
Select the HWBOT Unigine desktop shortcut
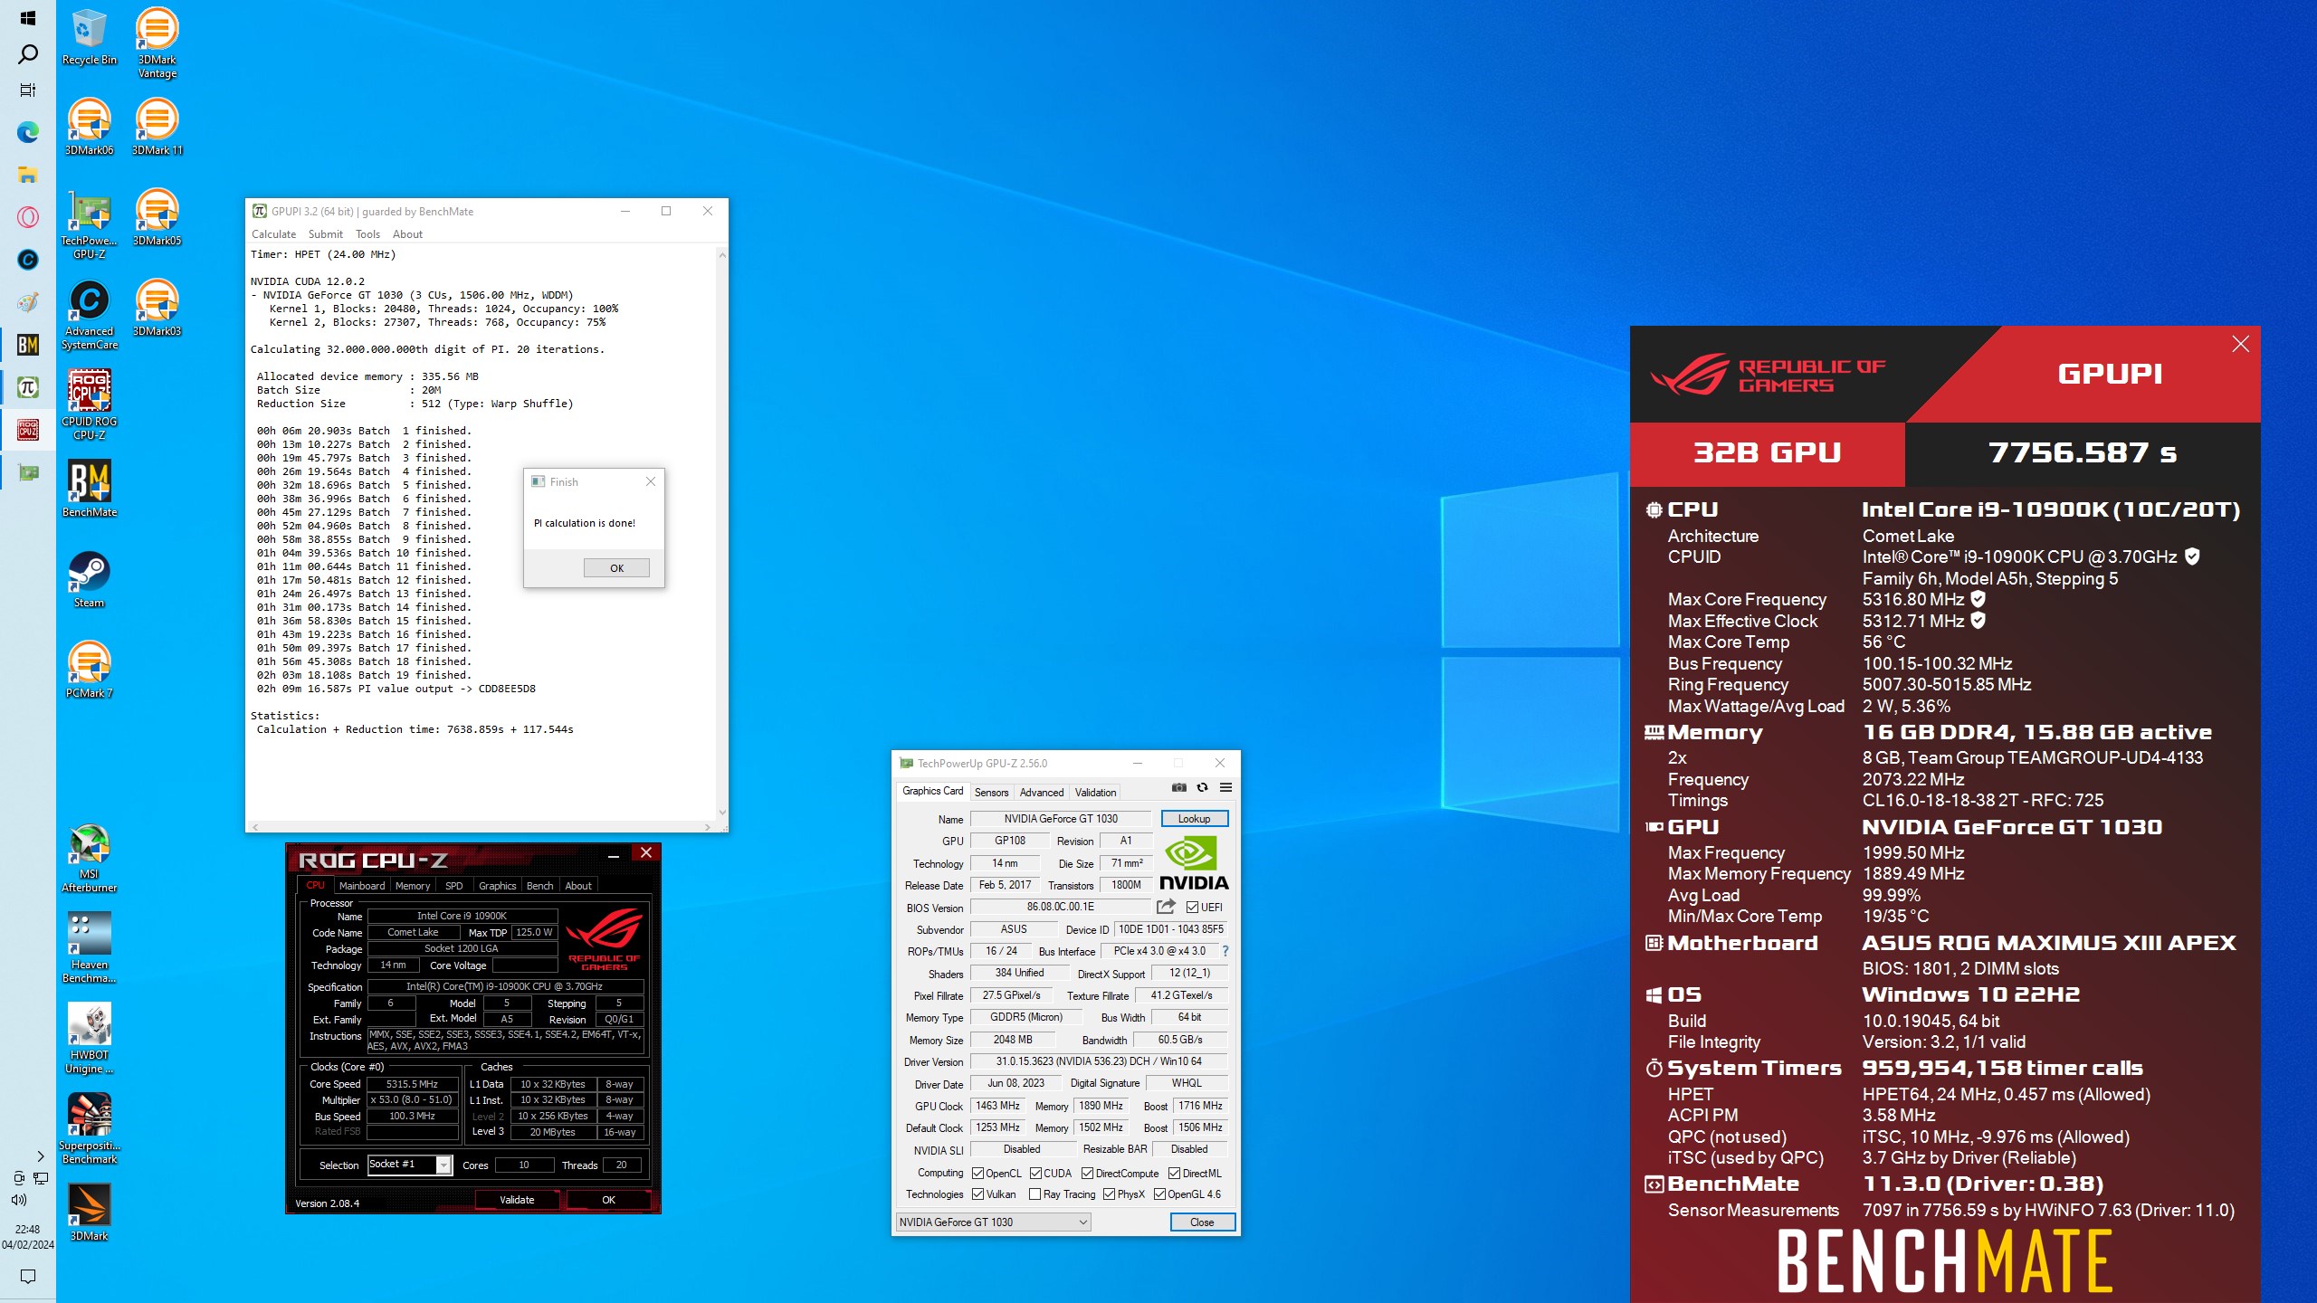point(90,1039)
